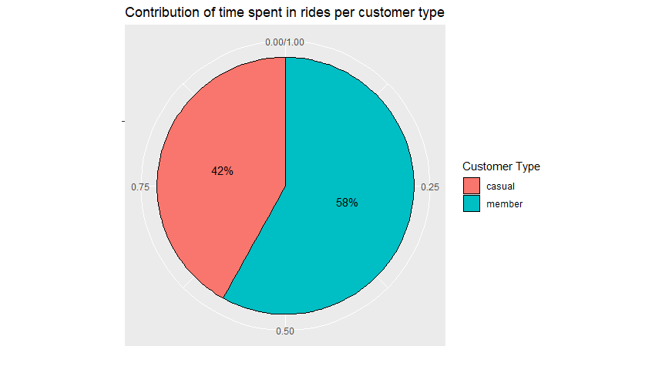Click the 'Customer Type' legend title
This screenshot has width=652, height=373.
point(501,166)
